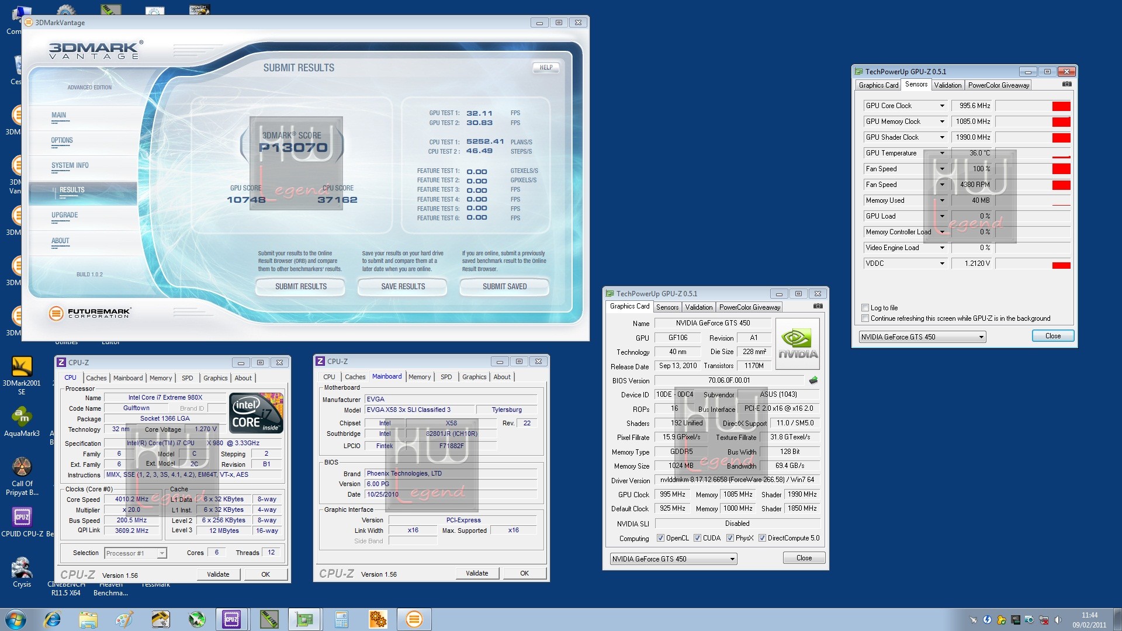Open the Memory Used sensor dropdown

(942, 200)
